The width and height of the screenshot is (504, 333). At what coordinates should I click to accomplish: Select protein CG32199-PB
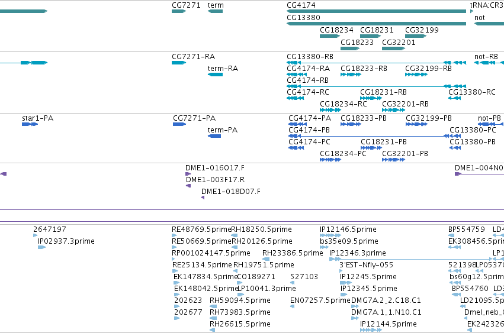pyautogui.click(x=416, y=124)
